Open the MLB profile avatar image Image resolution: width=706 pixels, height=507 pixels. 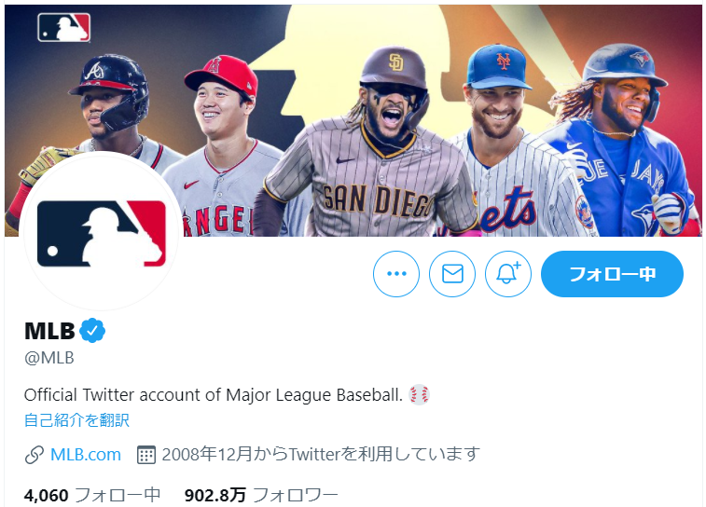101,233
